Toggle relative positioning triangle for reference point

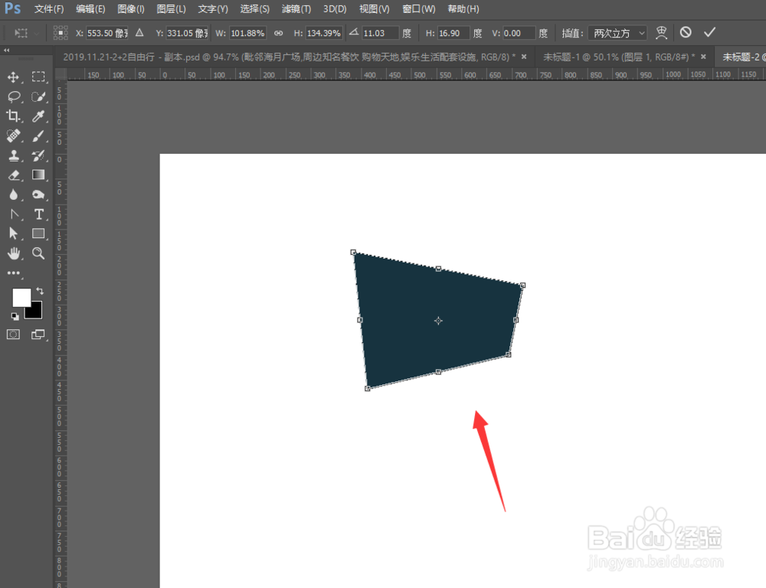(x=139, y=33)
